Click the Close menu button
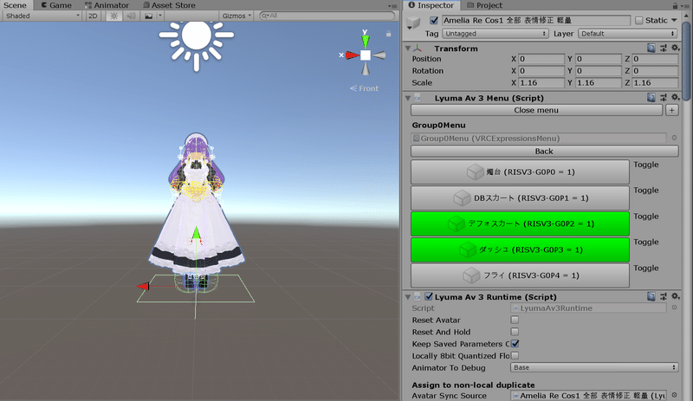 536,110
